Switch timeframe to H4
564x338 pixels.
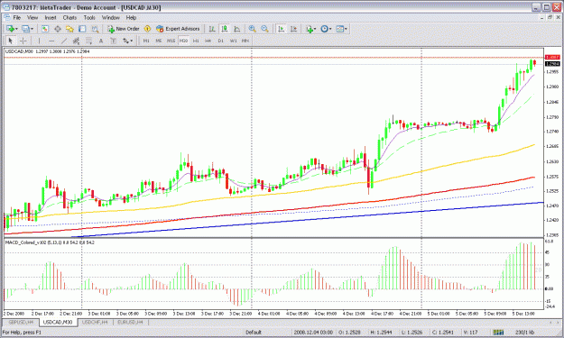pos(208,41)
